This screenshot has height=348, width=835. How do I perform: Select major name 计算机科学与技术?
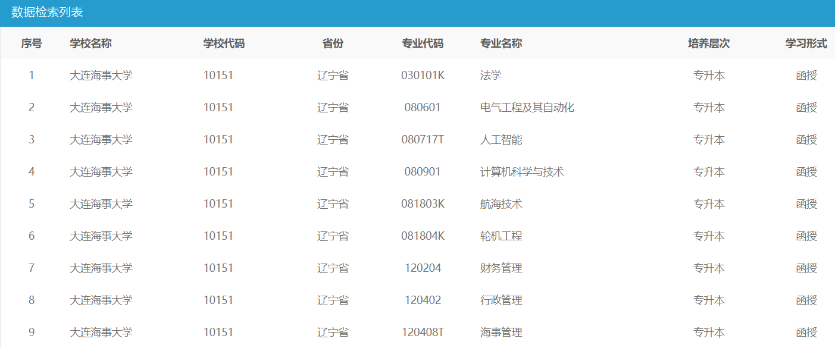pyautogui.click(x=522, y=172)
